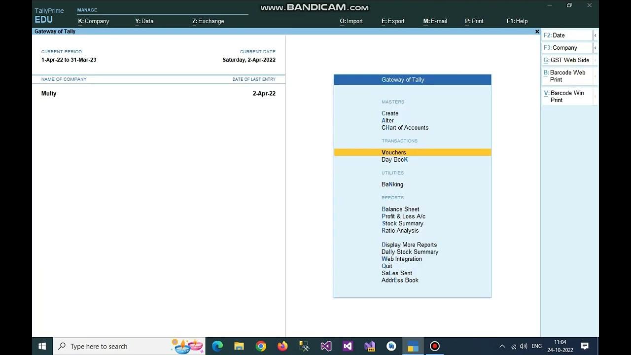Click the Windows taskbar search box
The height and width of the screenshot is (355, 631).
click(129, 346)
